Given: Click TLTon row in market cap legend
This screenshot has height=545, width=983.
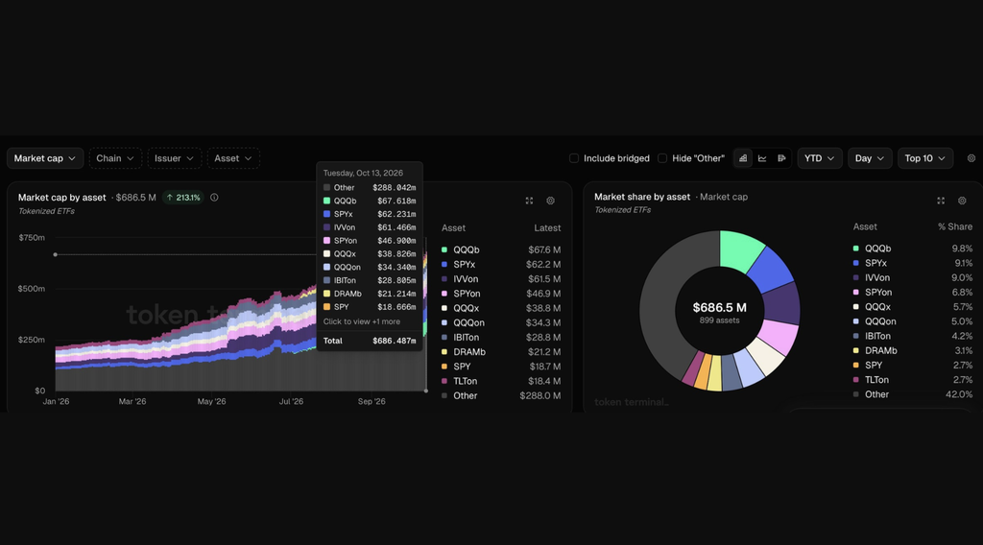Looking at the screenshot, I should [500, 381].
